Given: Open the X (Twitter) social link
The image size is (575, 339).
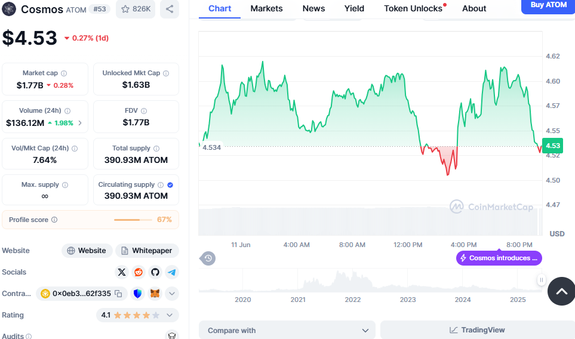Looking at the screenshot, I should click(x=122, y=272).
